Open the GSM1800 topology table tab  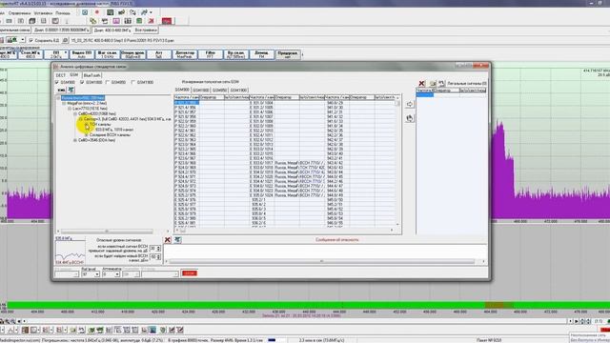pyautogui.click(x=201, y=91)
